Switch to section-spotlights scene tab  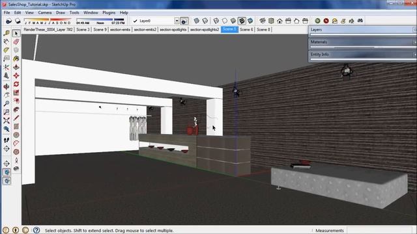pyautogui.click(x=173, y=30)
